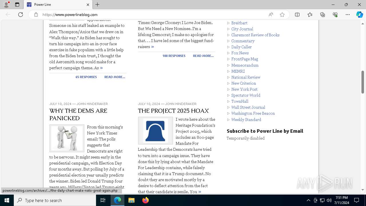This screenshot has height=206, width=366.
Task: Click scrollbar down arrow
Action: tap(363, 190)
